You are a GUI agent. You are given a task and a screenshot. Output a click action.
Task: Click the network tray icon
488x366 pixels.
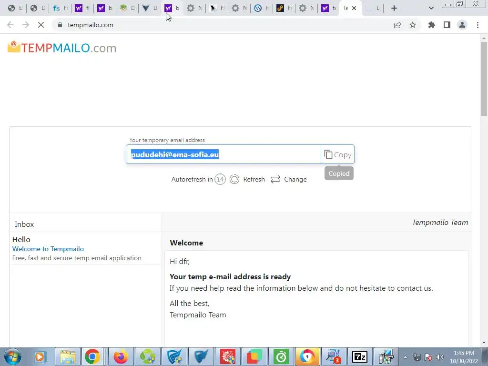417,357
